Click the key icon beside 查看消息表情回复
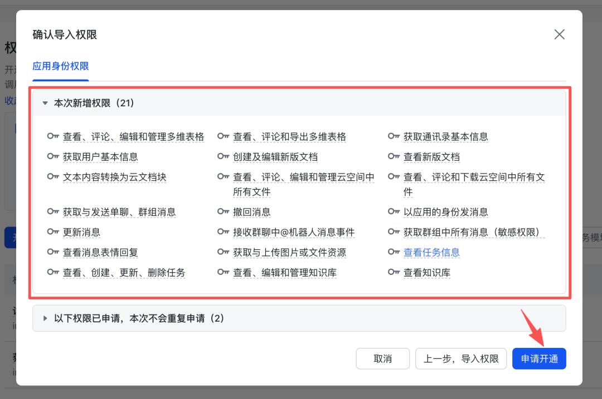 tap(52, 252)
